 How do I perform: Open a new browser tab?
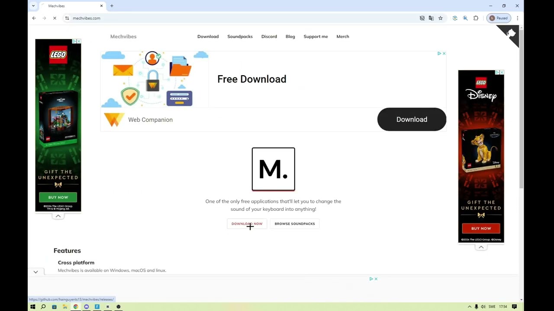(112, 6)
